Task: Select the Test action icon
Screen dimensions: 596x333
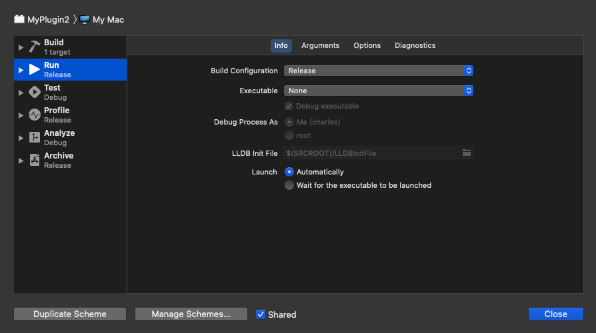Action: tap(35, 93)
